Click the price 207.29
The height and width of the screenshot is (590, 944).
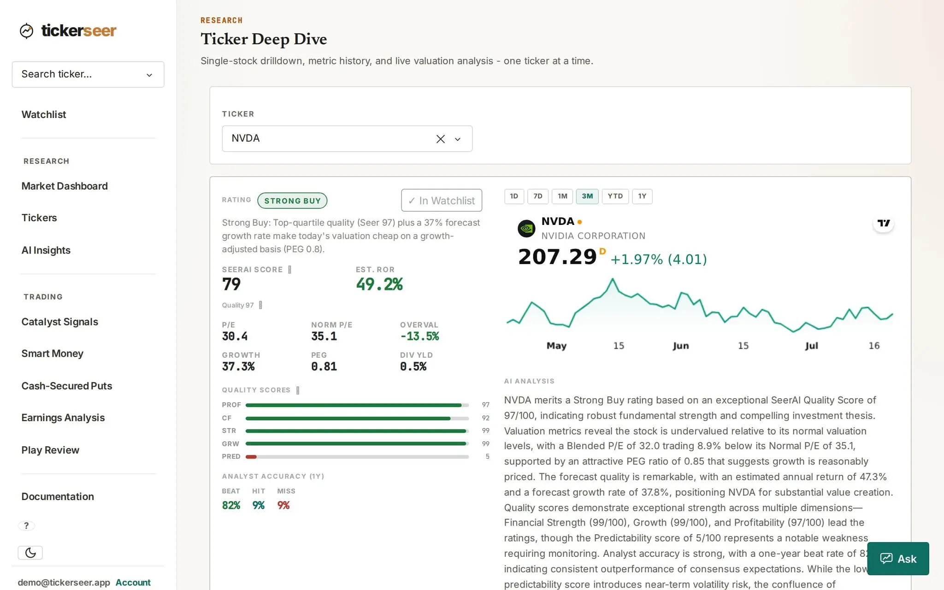click(x=557, y=257)
